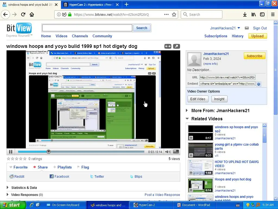
Task: Go back with the browser back arrow
Action: [5, 14]
